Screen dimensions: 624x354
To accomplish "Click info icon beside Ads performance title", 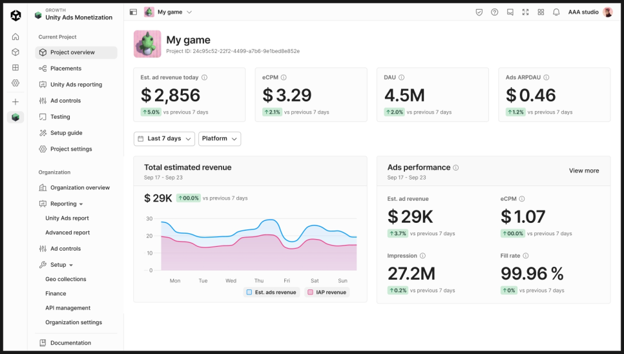I will coord(456,168).
